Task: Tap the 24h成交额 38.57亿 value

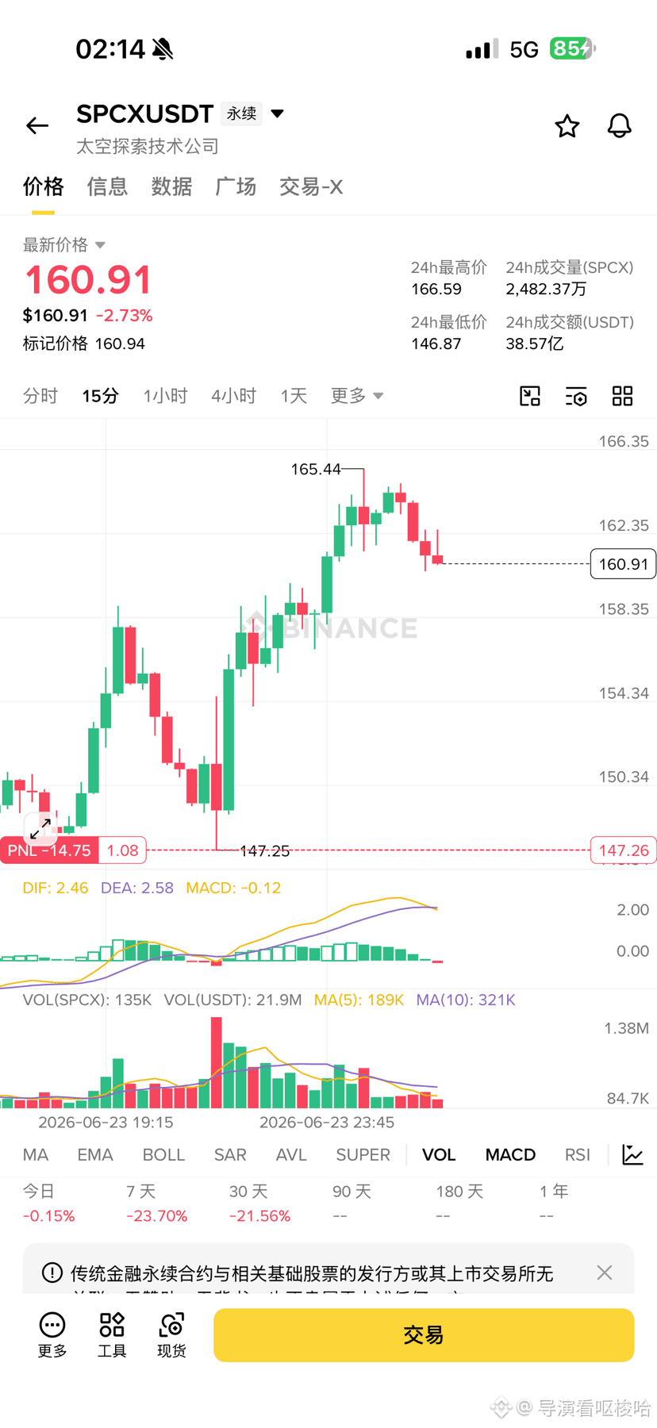Action: click(x=535, y=344)
